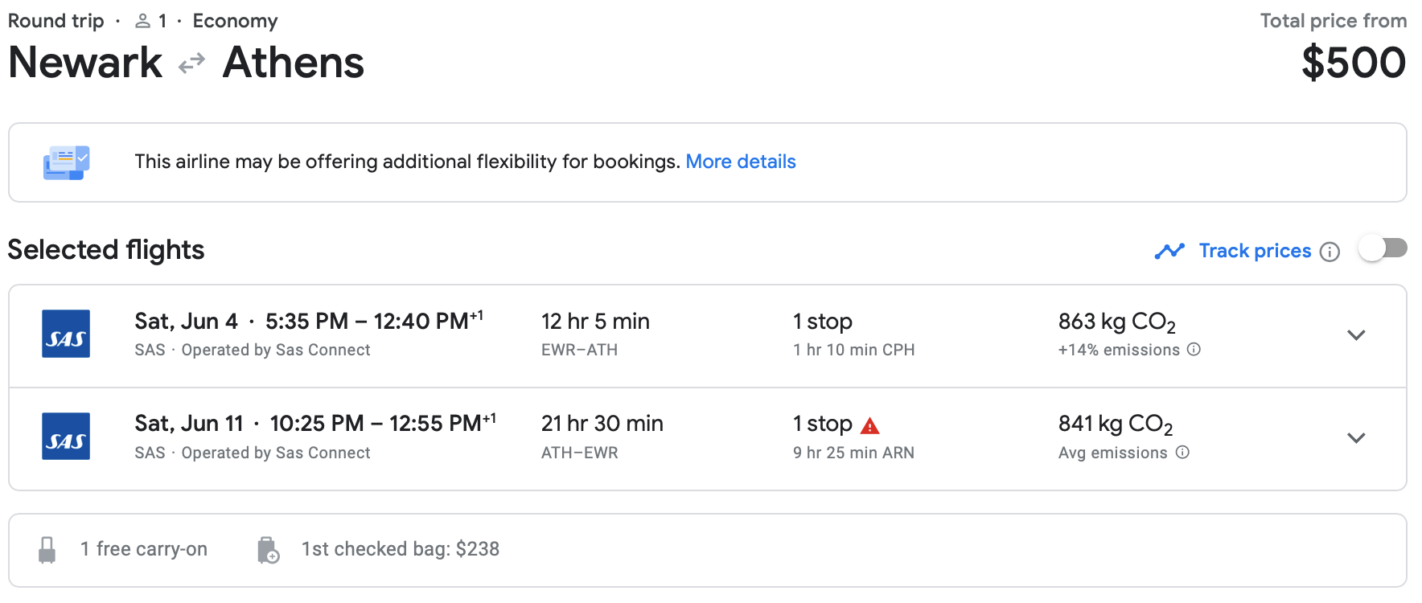Expand the Sat, Jun 11 flight details
Image resolution: width=1422 pixels, height=603 pixels.
coord(1356,438)
